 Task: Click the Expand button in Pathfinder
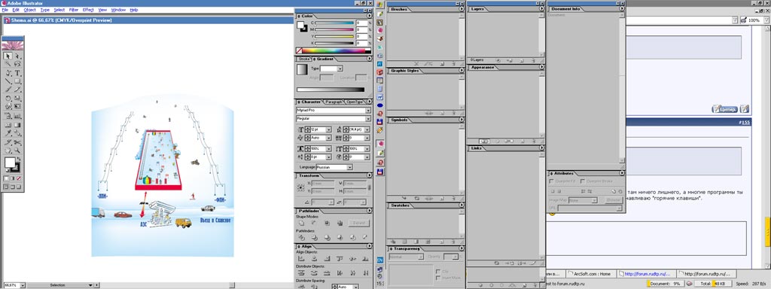(x=358, y=223)
